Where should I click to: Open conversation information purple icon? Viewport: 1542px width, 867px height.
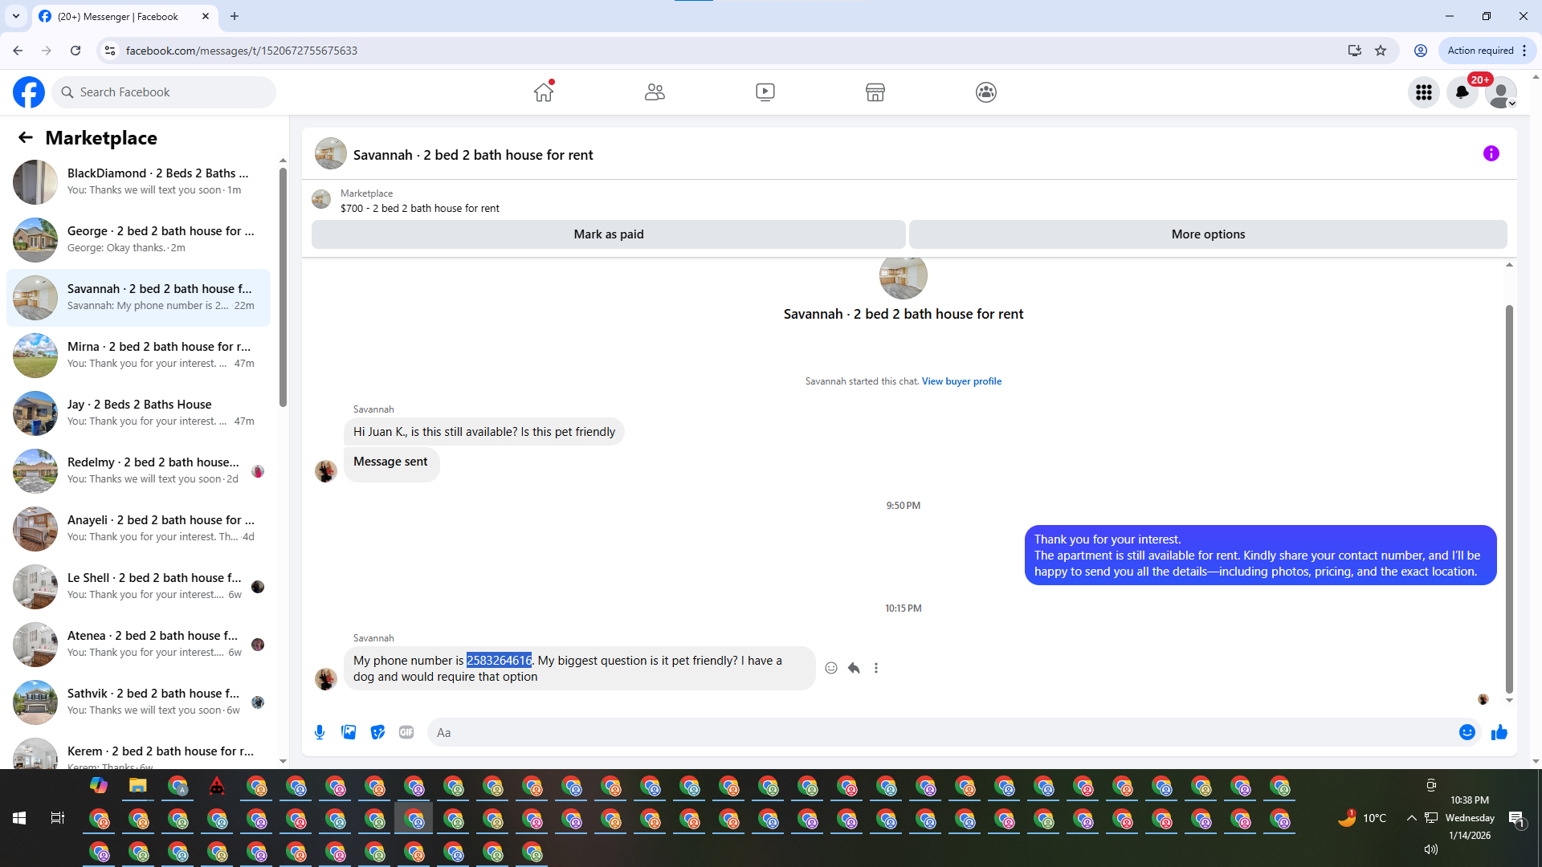click(x=1491, y=153)
